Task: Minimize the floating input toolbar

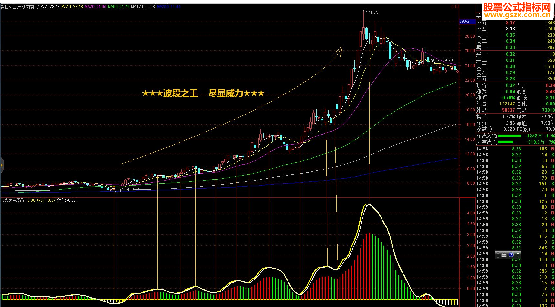Action: point(518,253)
